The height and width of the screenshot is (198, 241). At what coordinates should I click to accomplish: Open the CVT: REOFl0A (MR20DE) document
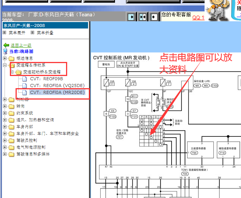[57, 92]
